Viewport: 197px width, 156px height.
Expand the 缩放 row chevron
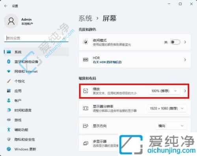(185, 91)
